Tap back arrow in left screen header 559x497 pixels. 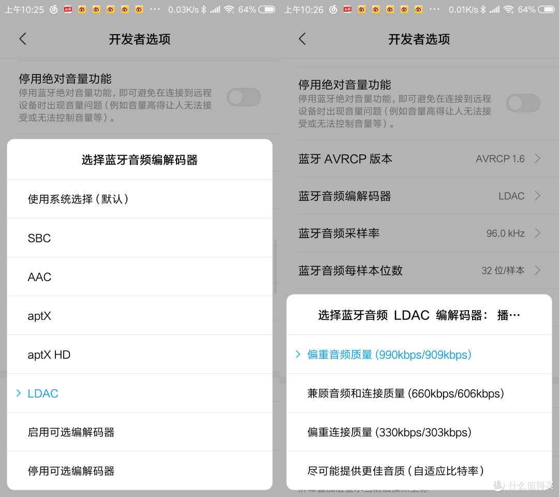23,39
